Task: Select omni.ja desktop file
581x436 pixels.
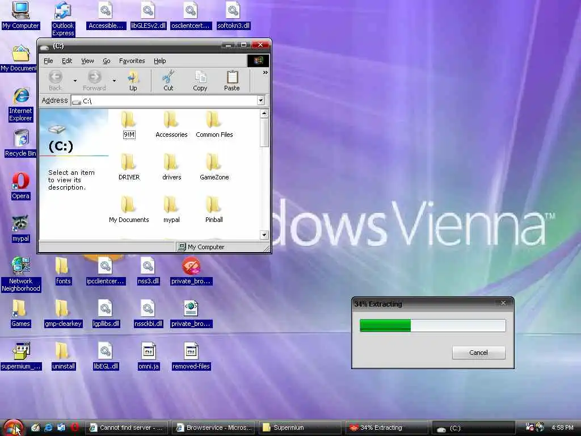Action: [148, 357]
